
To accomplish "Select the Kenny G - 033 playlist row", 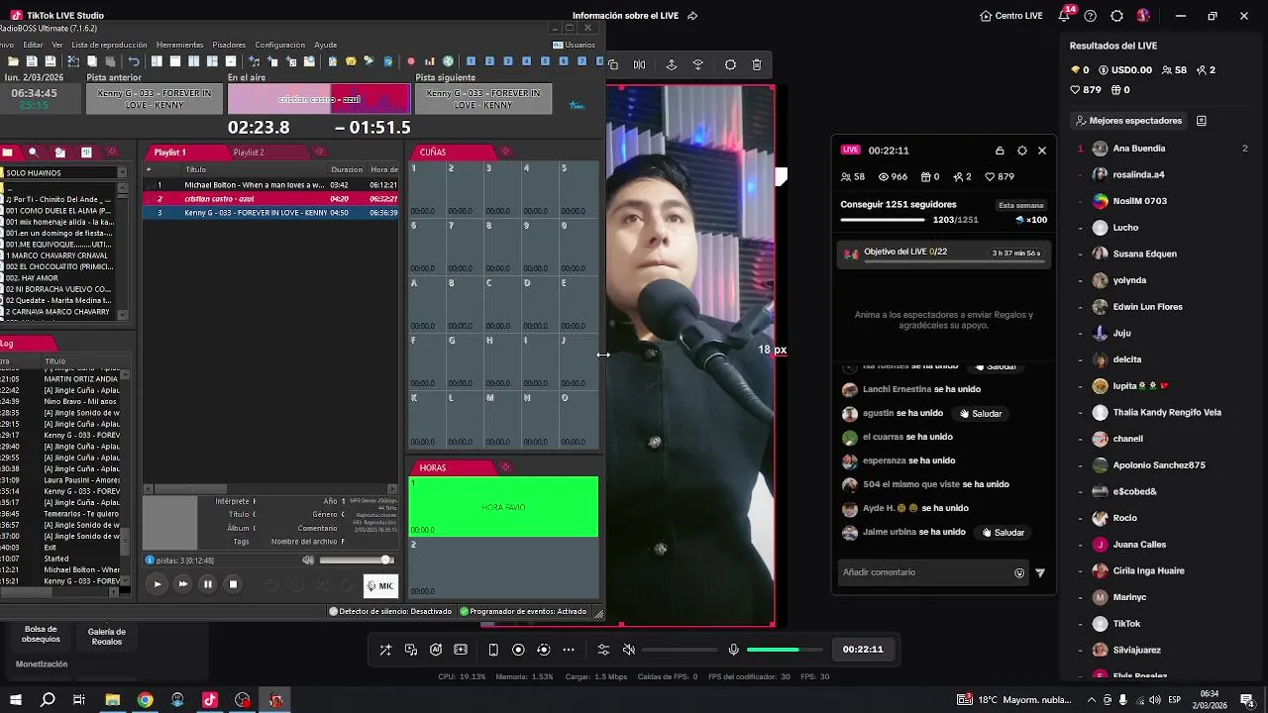I will pos(271,213).
